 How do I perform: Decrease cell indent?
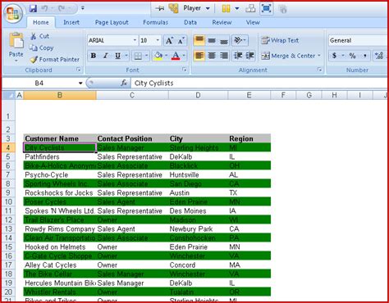point(238,56)
